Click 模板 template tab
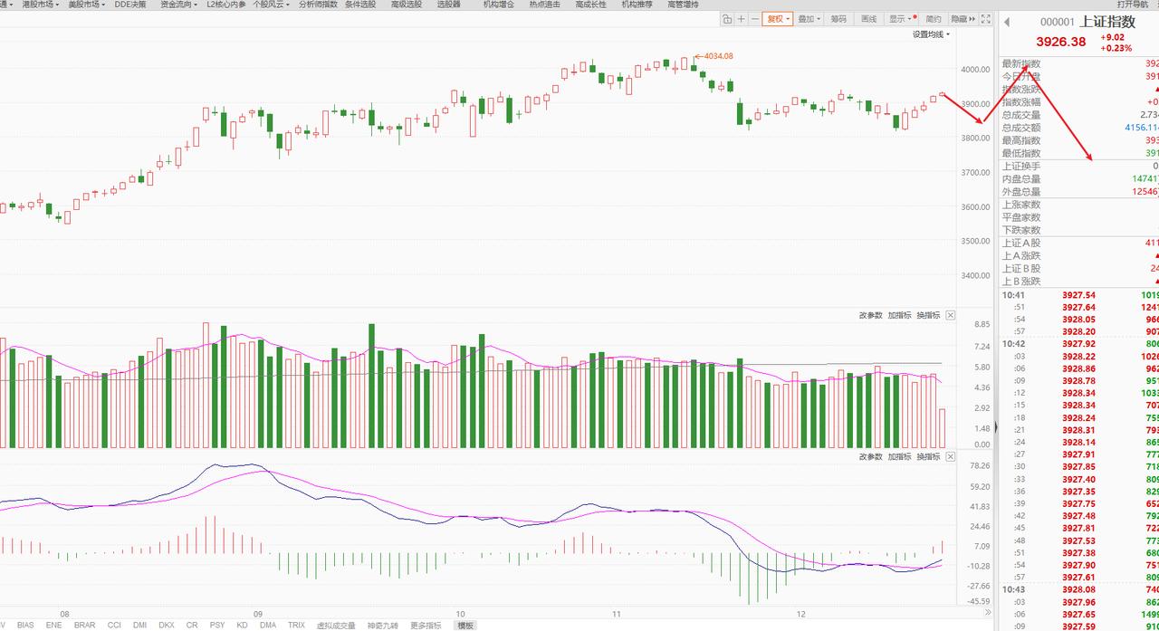1159x631 pixels. (465, 626)
